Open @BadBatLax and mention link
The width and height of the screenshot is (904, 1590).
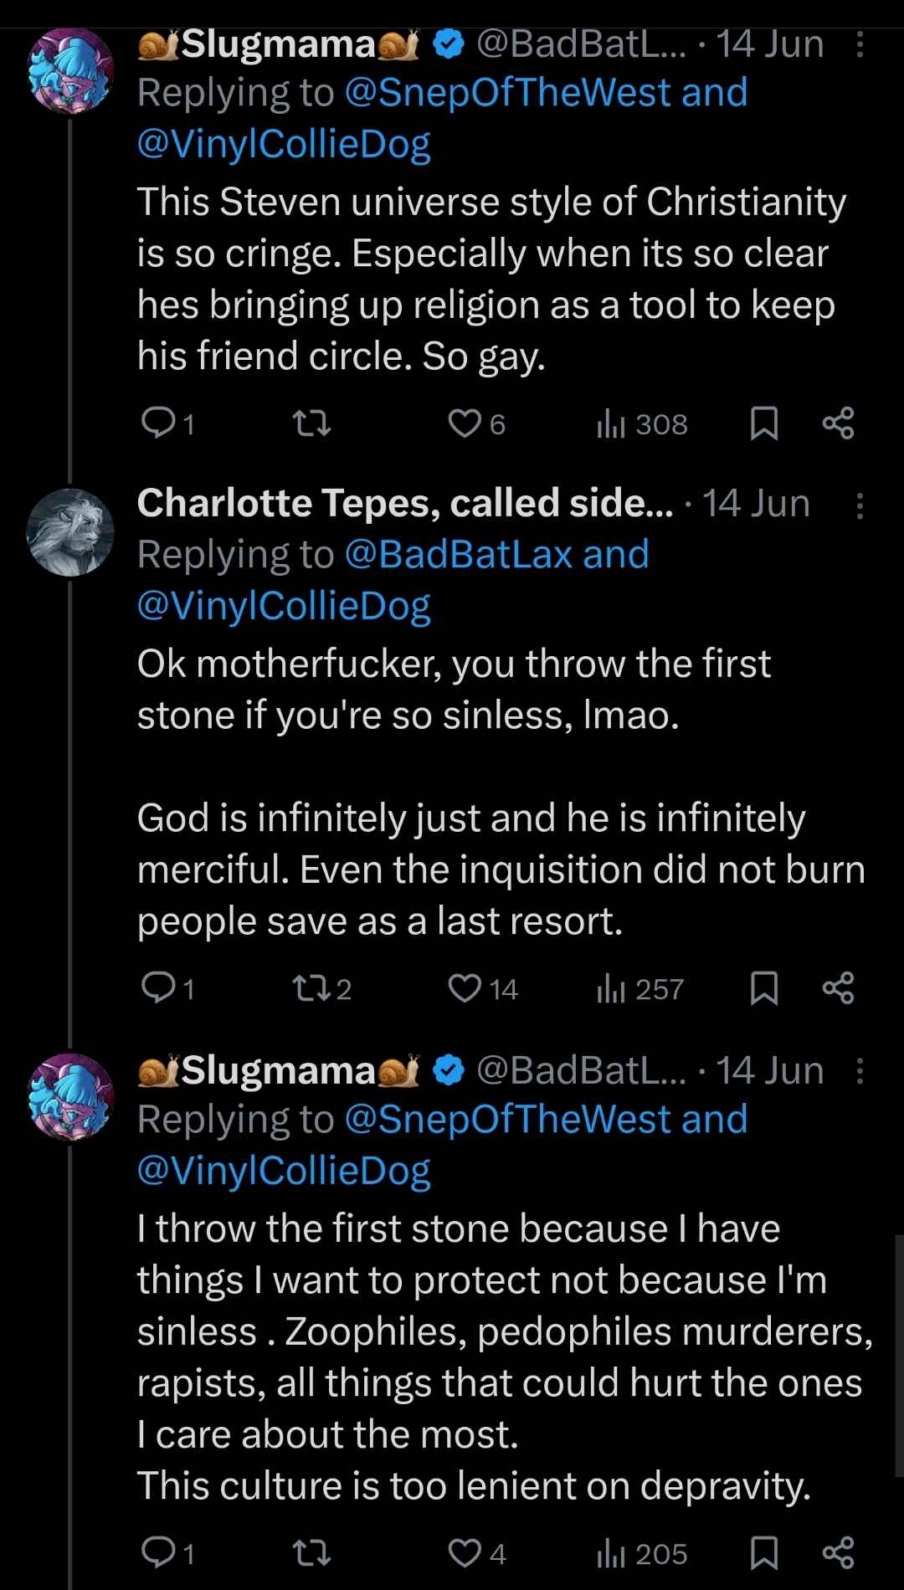click(496, 554)
